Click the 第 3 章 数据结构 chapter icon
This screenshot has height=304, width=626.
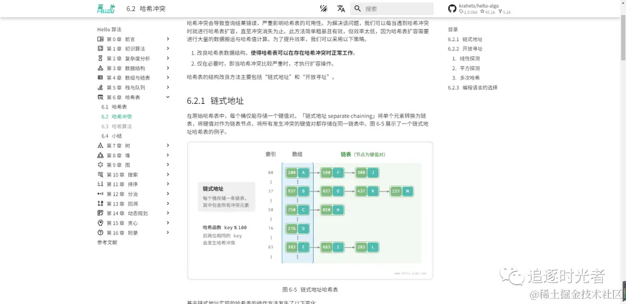point(100,68)
